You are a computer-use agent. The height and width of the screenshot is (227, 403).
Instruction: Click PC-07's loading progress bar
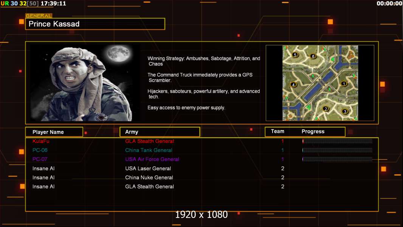pos(337,159)
